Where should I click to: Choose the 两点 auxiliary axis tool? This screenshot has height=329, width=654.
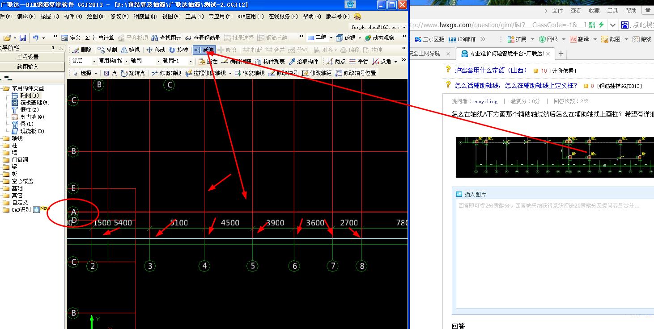[x=336, y=61]
